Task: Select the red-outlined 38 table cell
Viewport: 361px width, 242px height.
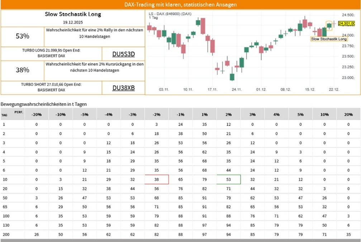Action: coord(157,179)
